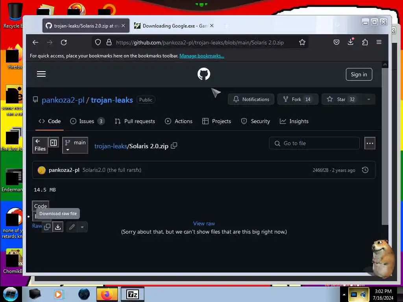Open the extensions puzzle icon

[x=365, y=42]
